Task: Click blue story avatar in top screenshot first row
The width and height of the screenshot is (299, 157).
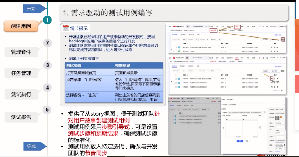Action: [179, 47]
